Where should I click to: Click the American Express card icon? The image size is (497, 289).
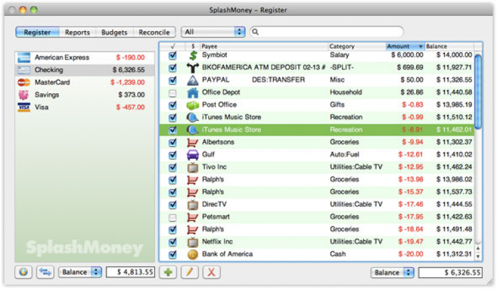tap(24, 58)
